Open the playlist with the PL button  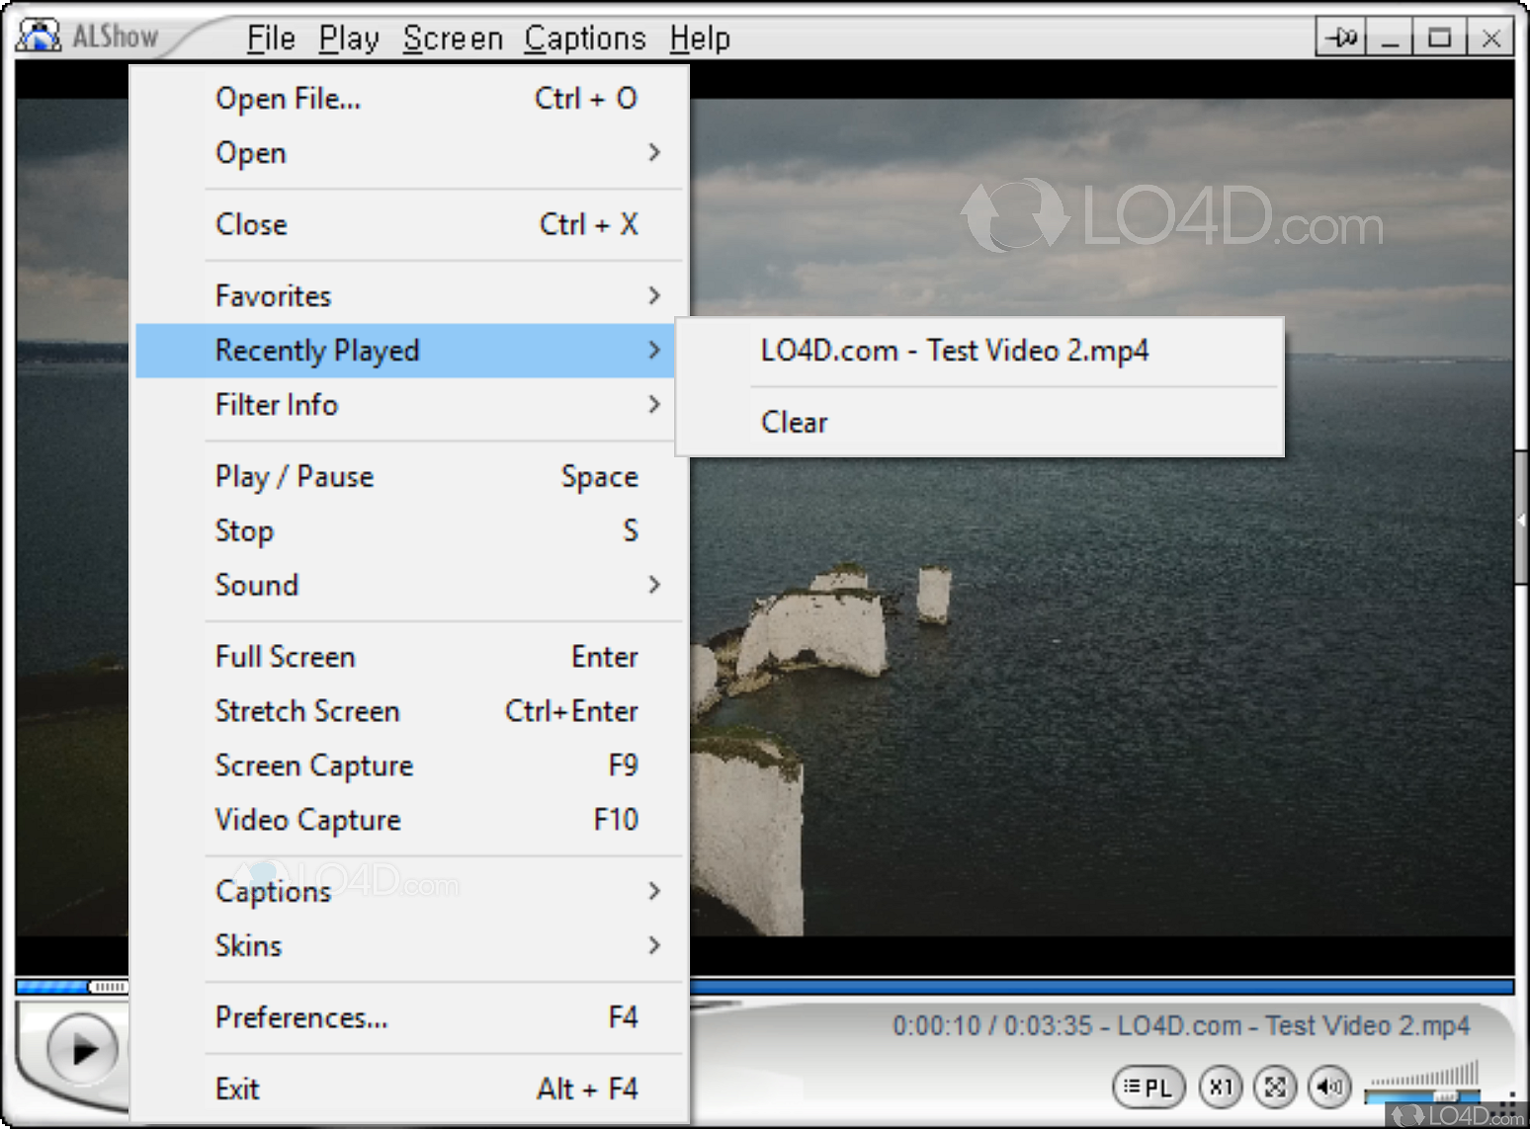coord(1147,1088)
